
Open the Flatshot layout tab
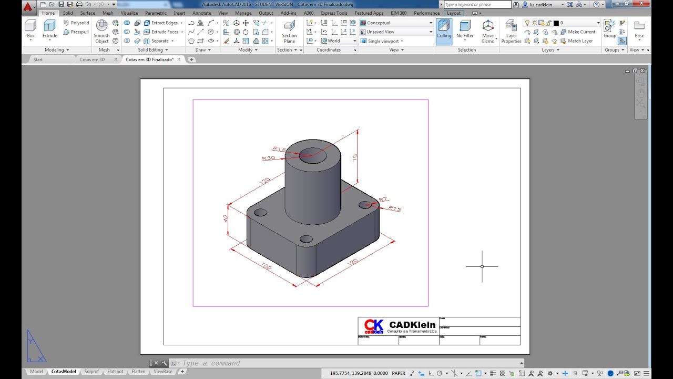click(115, 372)
